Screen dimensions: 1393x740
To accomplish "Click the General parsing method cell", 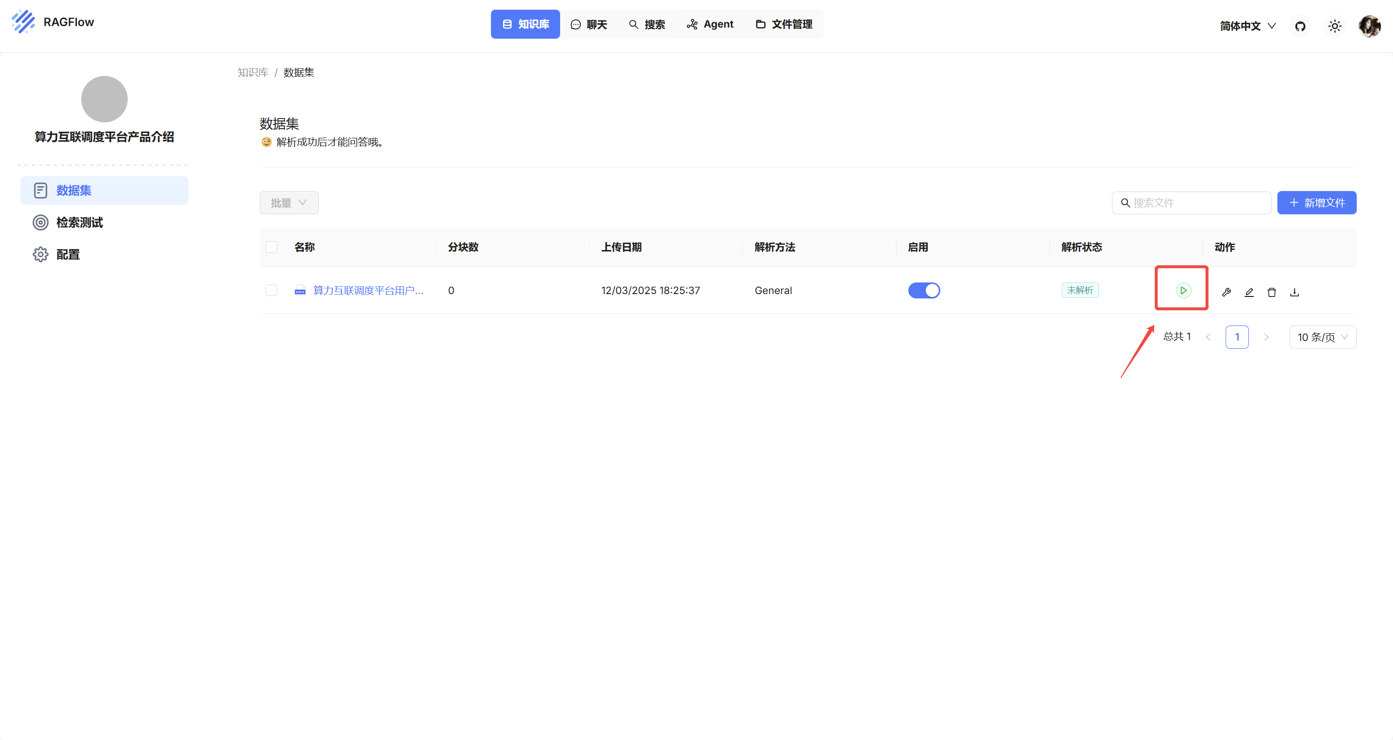I will point(773,291).
